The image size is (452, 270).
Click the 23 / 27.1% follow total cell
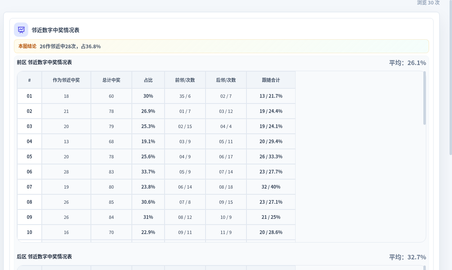(271, 202)
